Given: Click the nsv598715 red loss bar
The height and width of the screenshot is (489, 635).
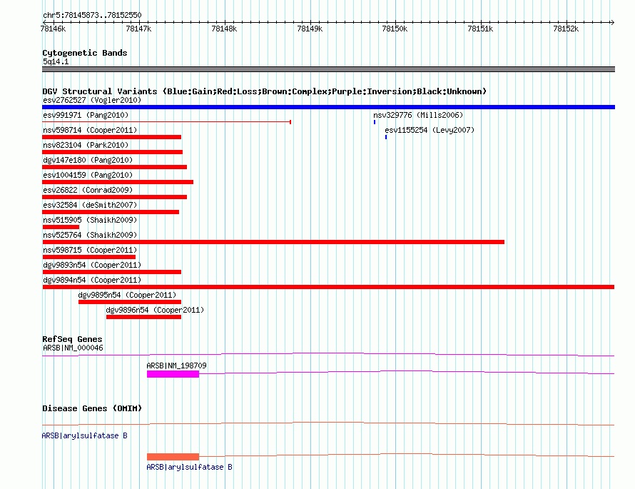Looking at the screenshot, I should tap(88, 257).
